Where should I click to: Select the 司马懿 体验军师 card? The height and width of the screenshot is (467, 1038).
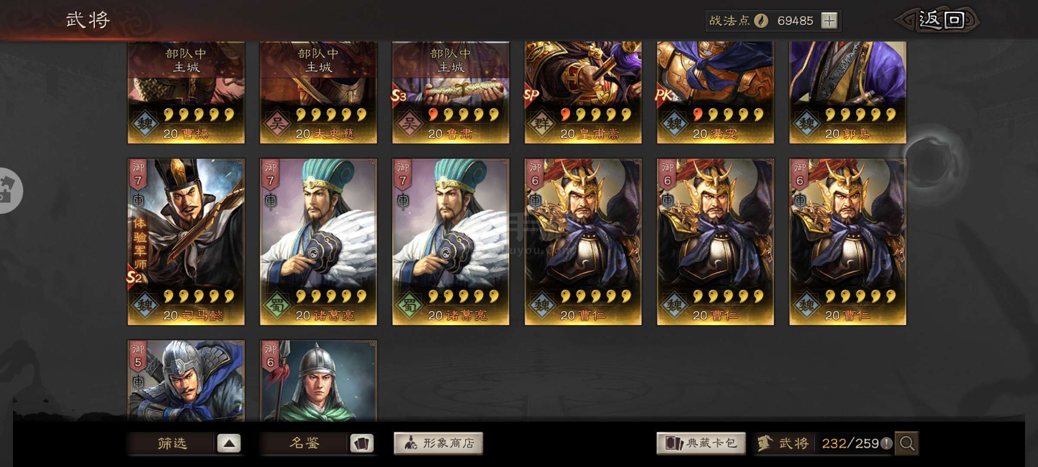186,242
